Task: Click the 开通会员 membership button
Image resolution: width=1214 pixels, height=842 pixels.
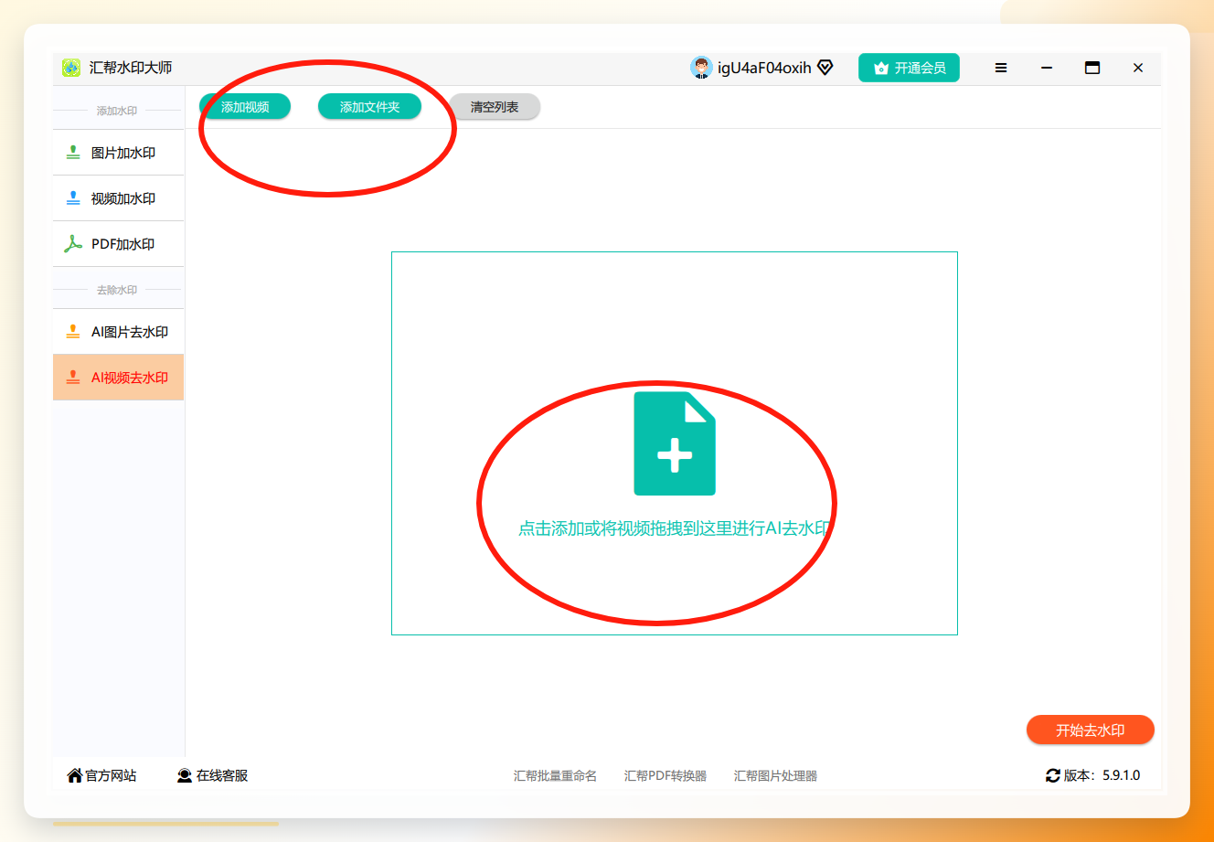Action: coord(909,68)
